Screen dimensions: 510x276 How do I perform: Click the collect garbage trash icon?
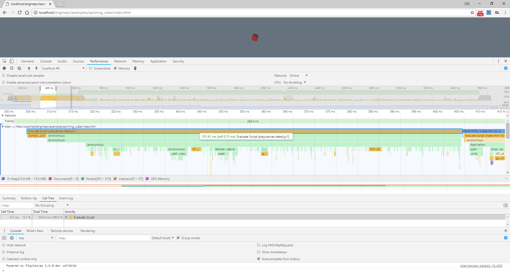pyautogui.click(x=135, y=68)
